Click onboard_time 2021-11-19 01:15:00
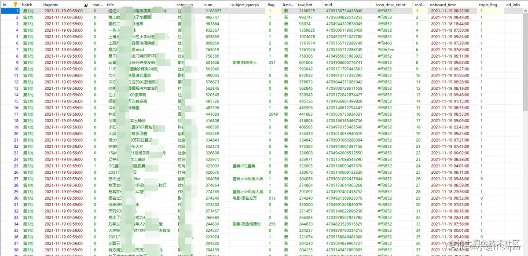Image resolution: width=528 pixels, height=256 pixels. (450, 101)
